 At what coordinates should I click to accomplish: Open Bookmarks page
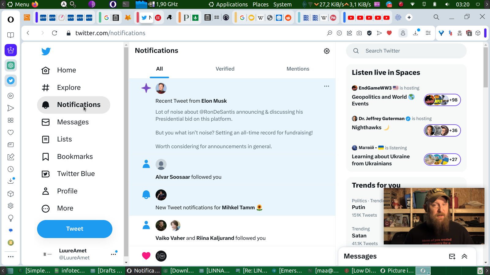(x=67, y=157)
